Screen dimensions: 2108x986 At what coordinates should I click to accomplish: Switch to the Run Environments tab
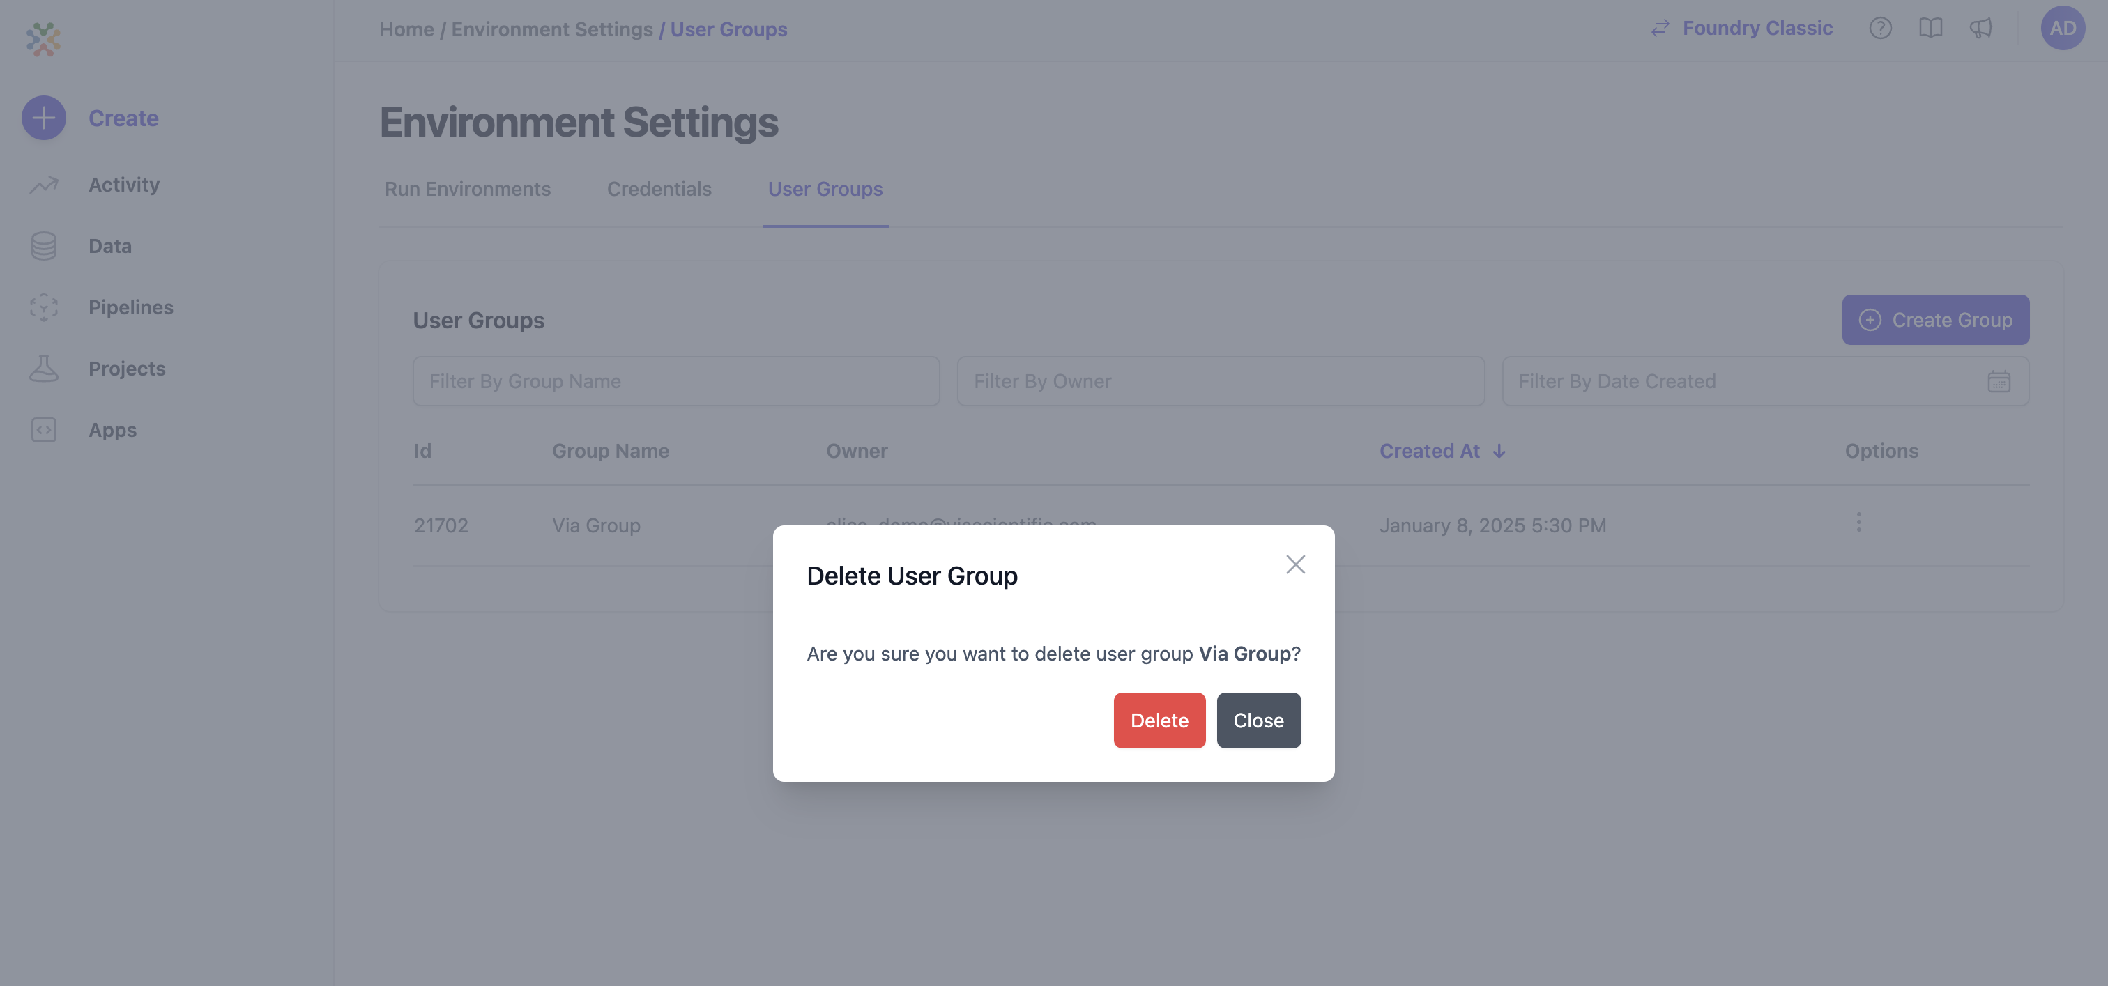tap(467, 189)
